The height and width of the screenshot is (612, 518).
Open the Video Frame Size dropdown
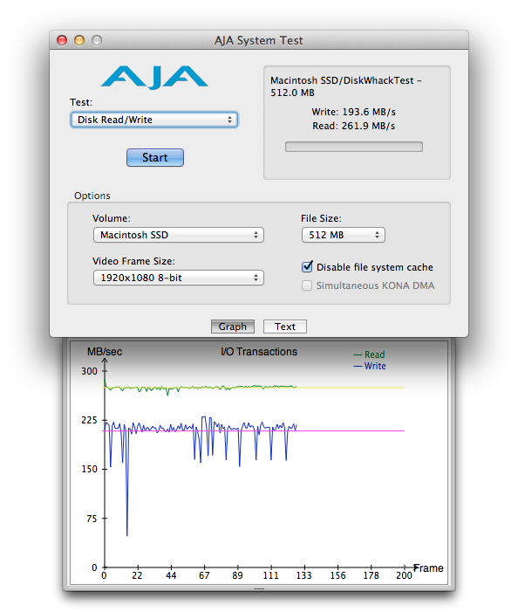[x=178, y=278]
